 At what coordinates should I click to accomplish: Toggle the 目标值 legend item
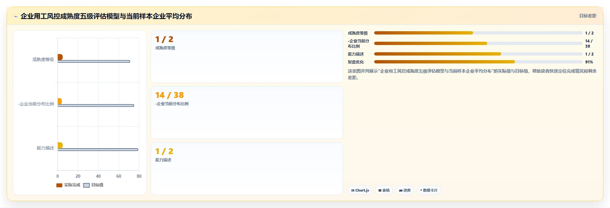93,185
